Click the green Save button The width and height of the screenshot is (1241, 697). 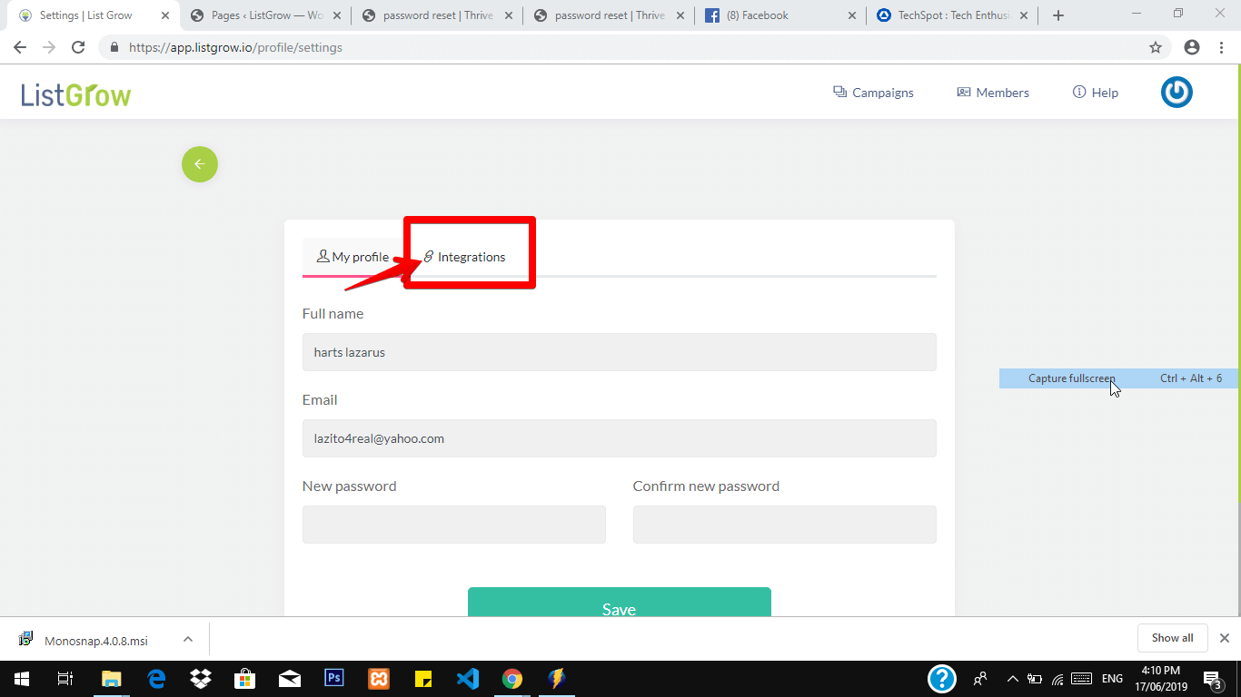click(x=620, y=603)
